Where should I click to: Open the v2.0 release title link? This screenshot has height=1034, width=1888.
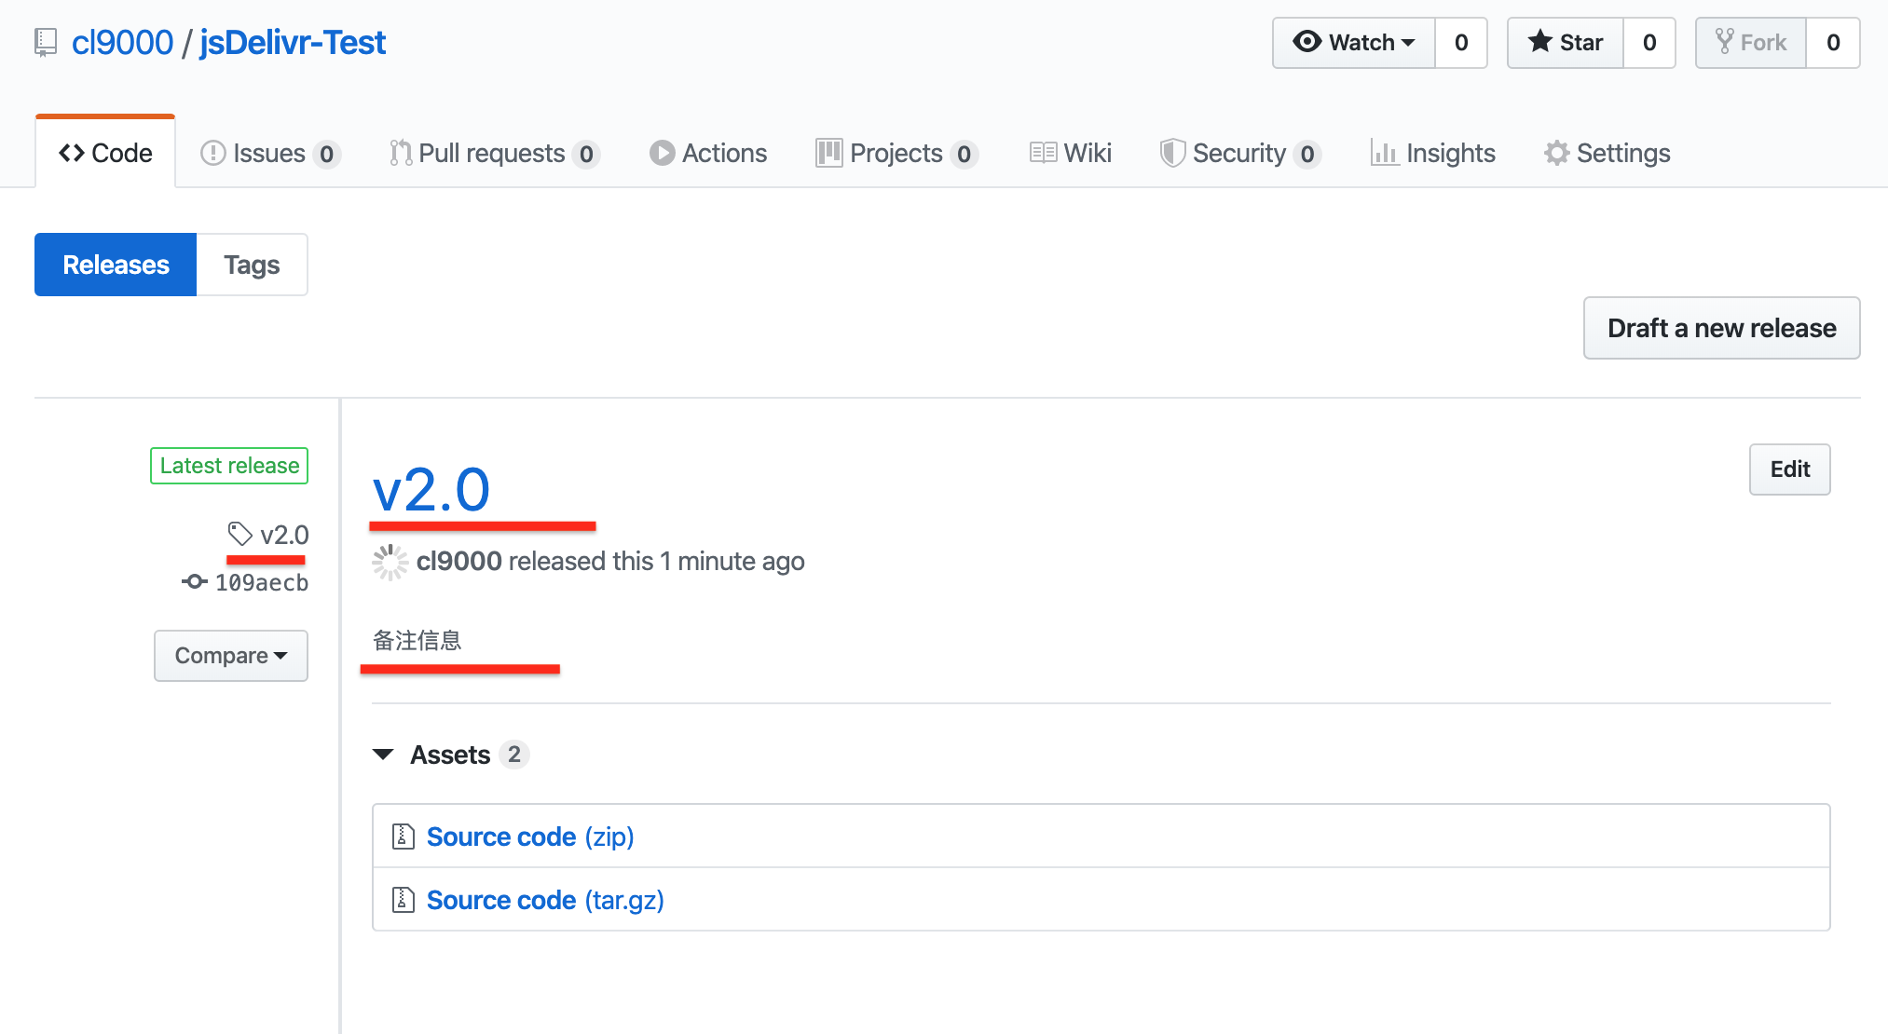click(x=431, y=489)
